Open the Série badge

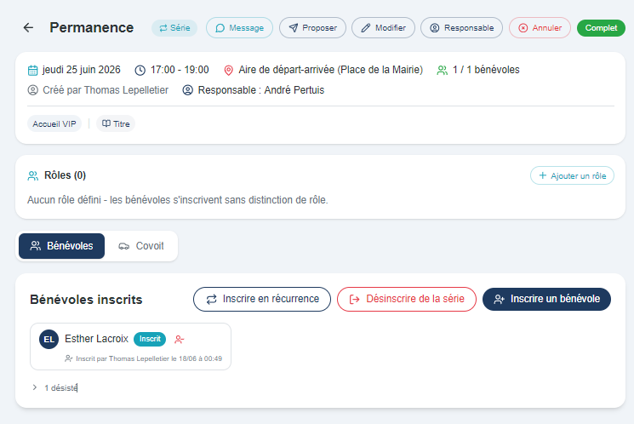[x=174, y=28]
